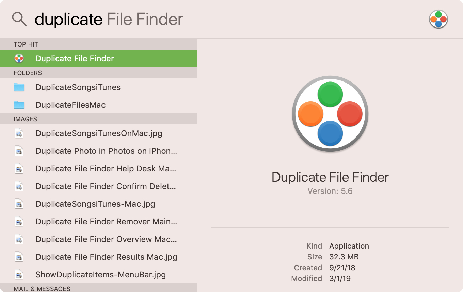Click the Duplicate Photo in Photos file icon
This screenshot has width=463, height=292.
point(19,151)
